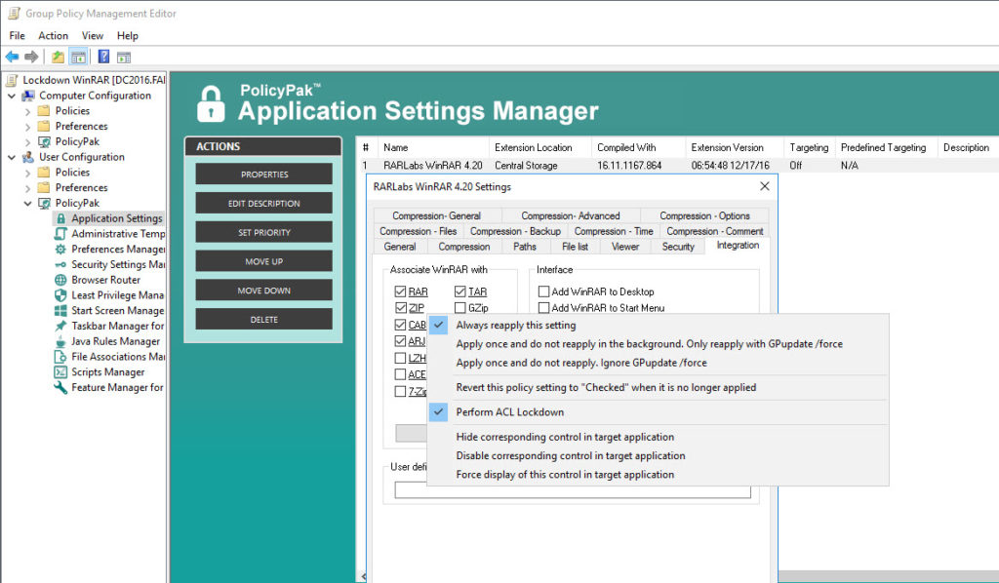Uncheck the ZIP association checkbox
Viewport: 999px width, 583px height.
pos(400,308)
